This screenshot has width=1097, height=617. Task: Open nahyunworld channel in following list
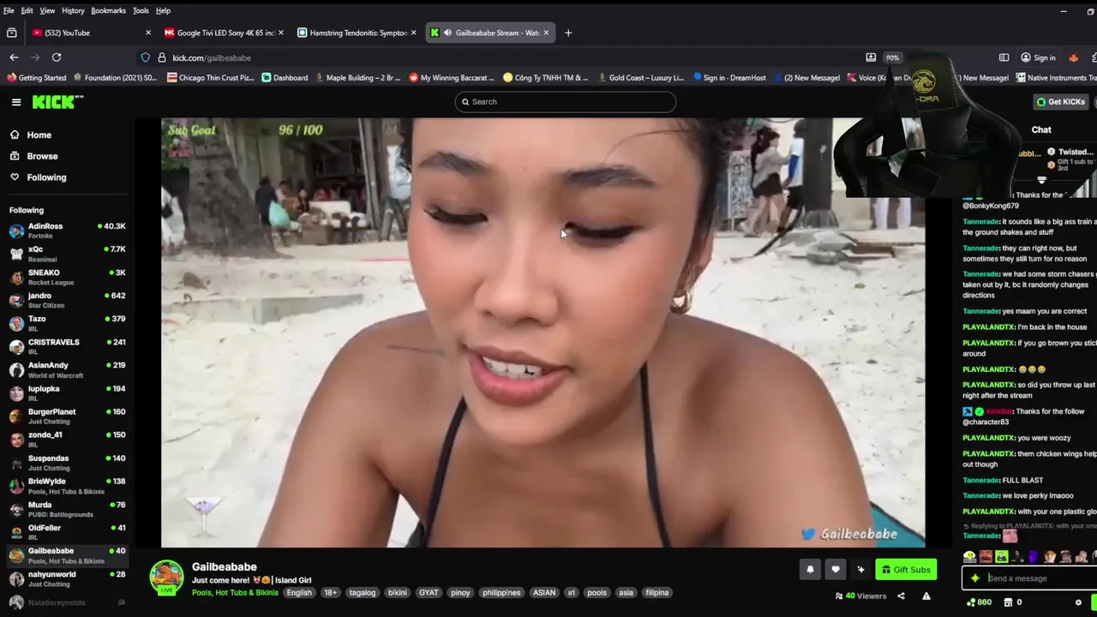click(67, 578)
